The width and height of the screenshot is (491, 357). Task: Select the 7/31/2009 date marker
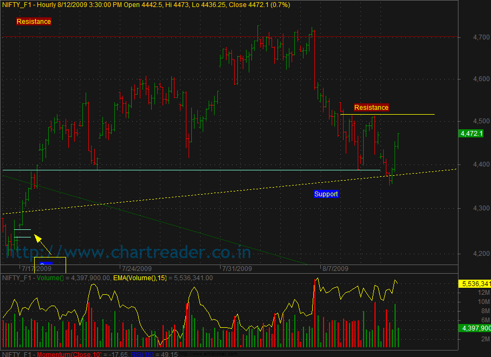tap(236, 268)
